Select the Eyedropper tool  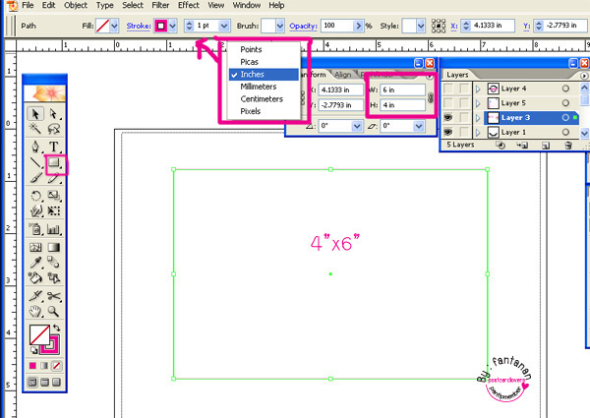pyautogui.click(x=35, y=263)
